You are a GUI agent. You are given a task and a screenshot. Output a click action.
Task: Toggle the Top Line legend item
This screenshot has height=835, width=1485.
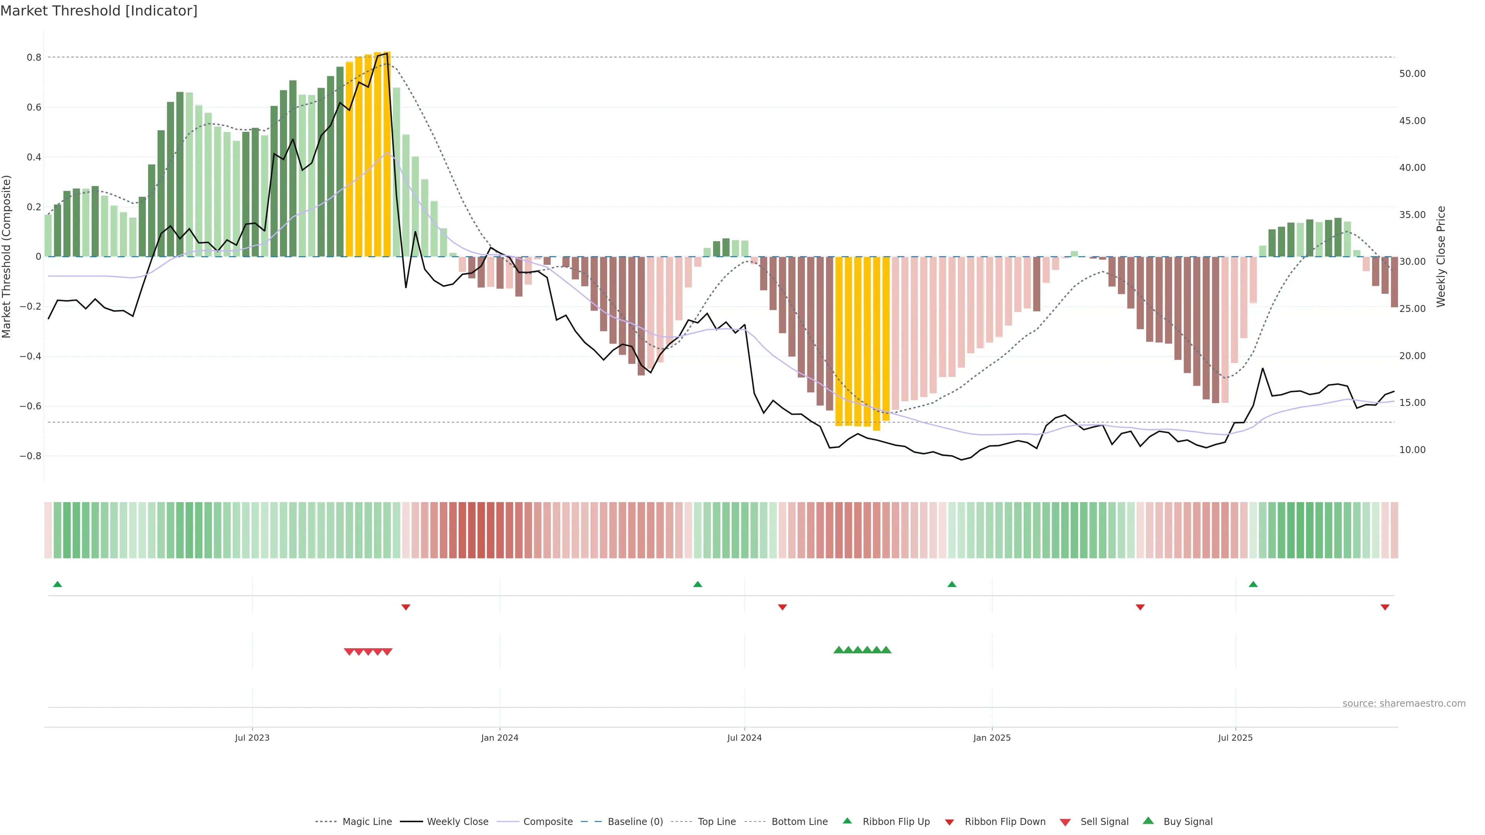point(717,822)
